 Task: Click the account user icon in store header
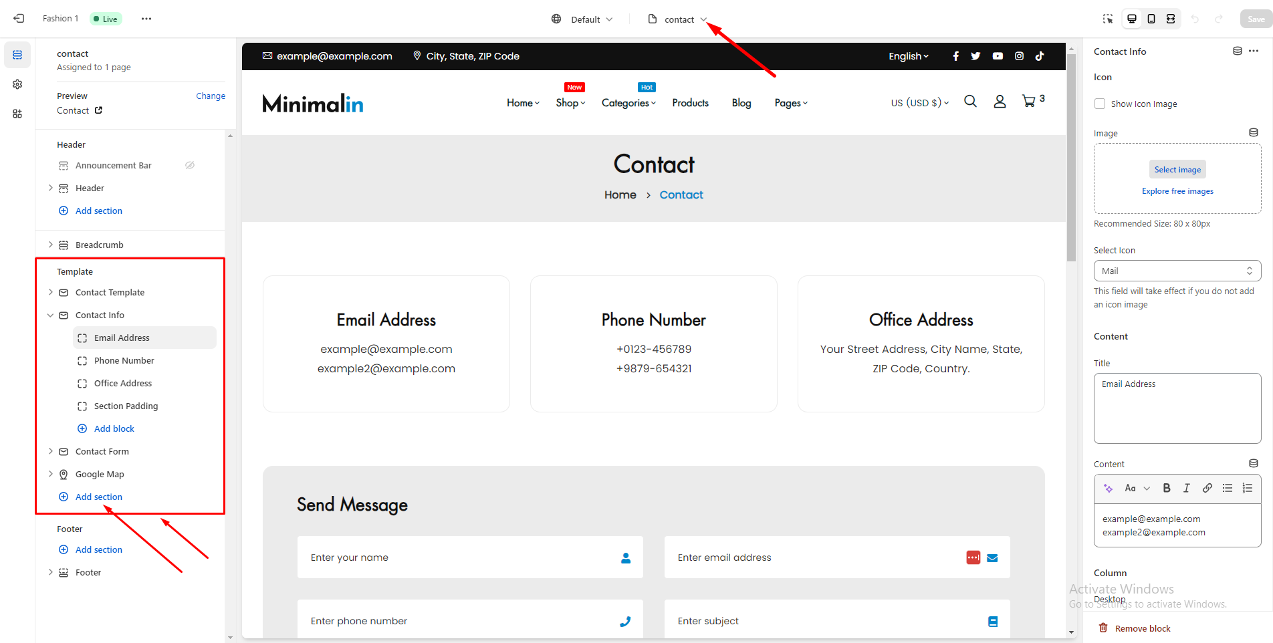[1000, 102]
